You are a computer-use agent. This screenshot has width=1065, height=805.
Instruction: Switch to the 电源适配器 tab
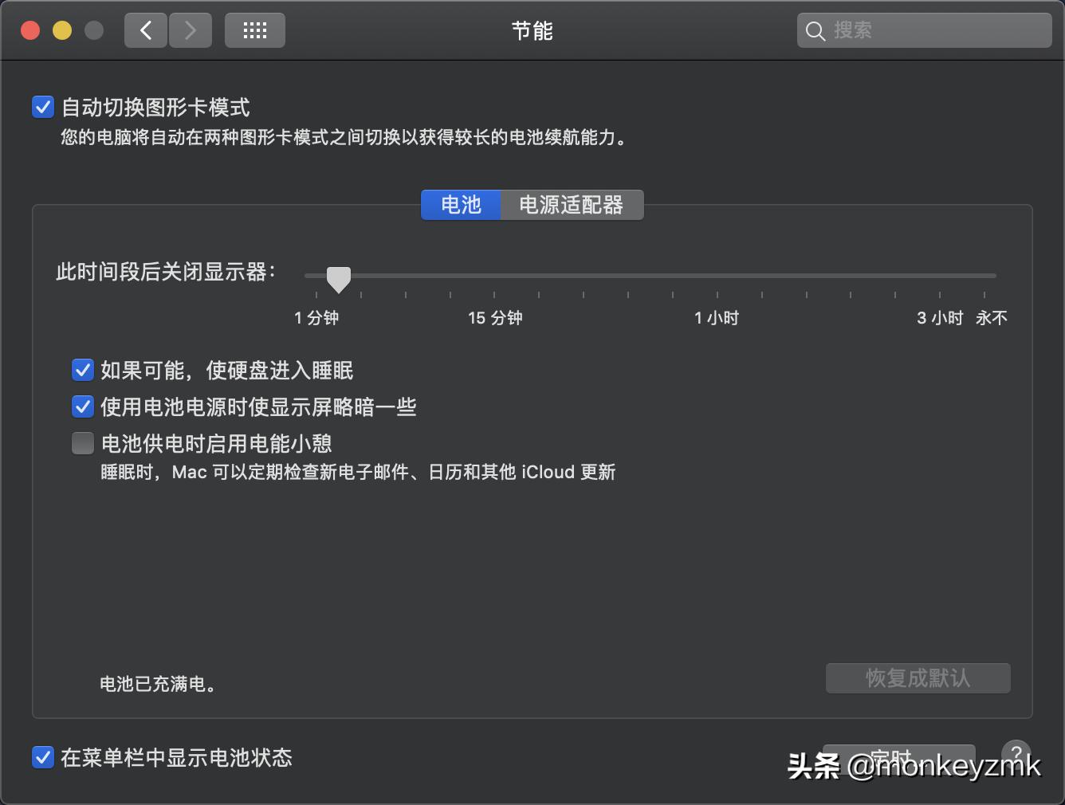pos(571,205)
